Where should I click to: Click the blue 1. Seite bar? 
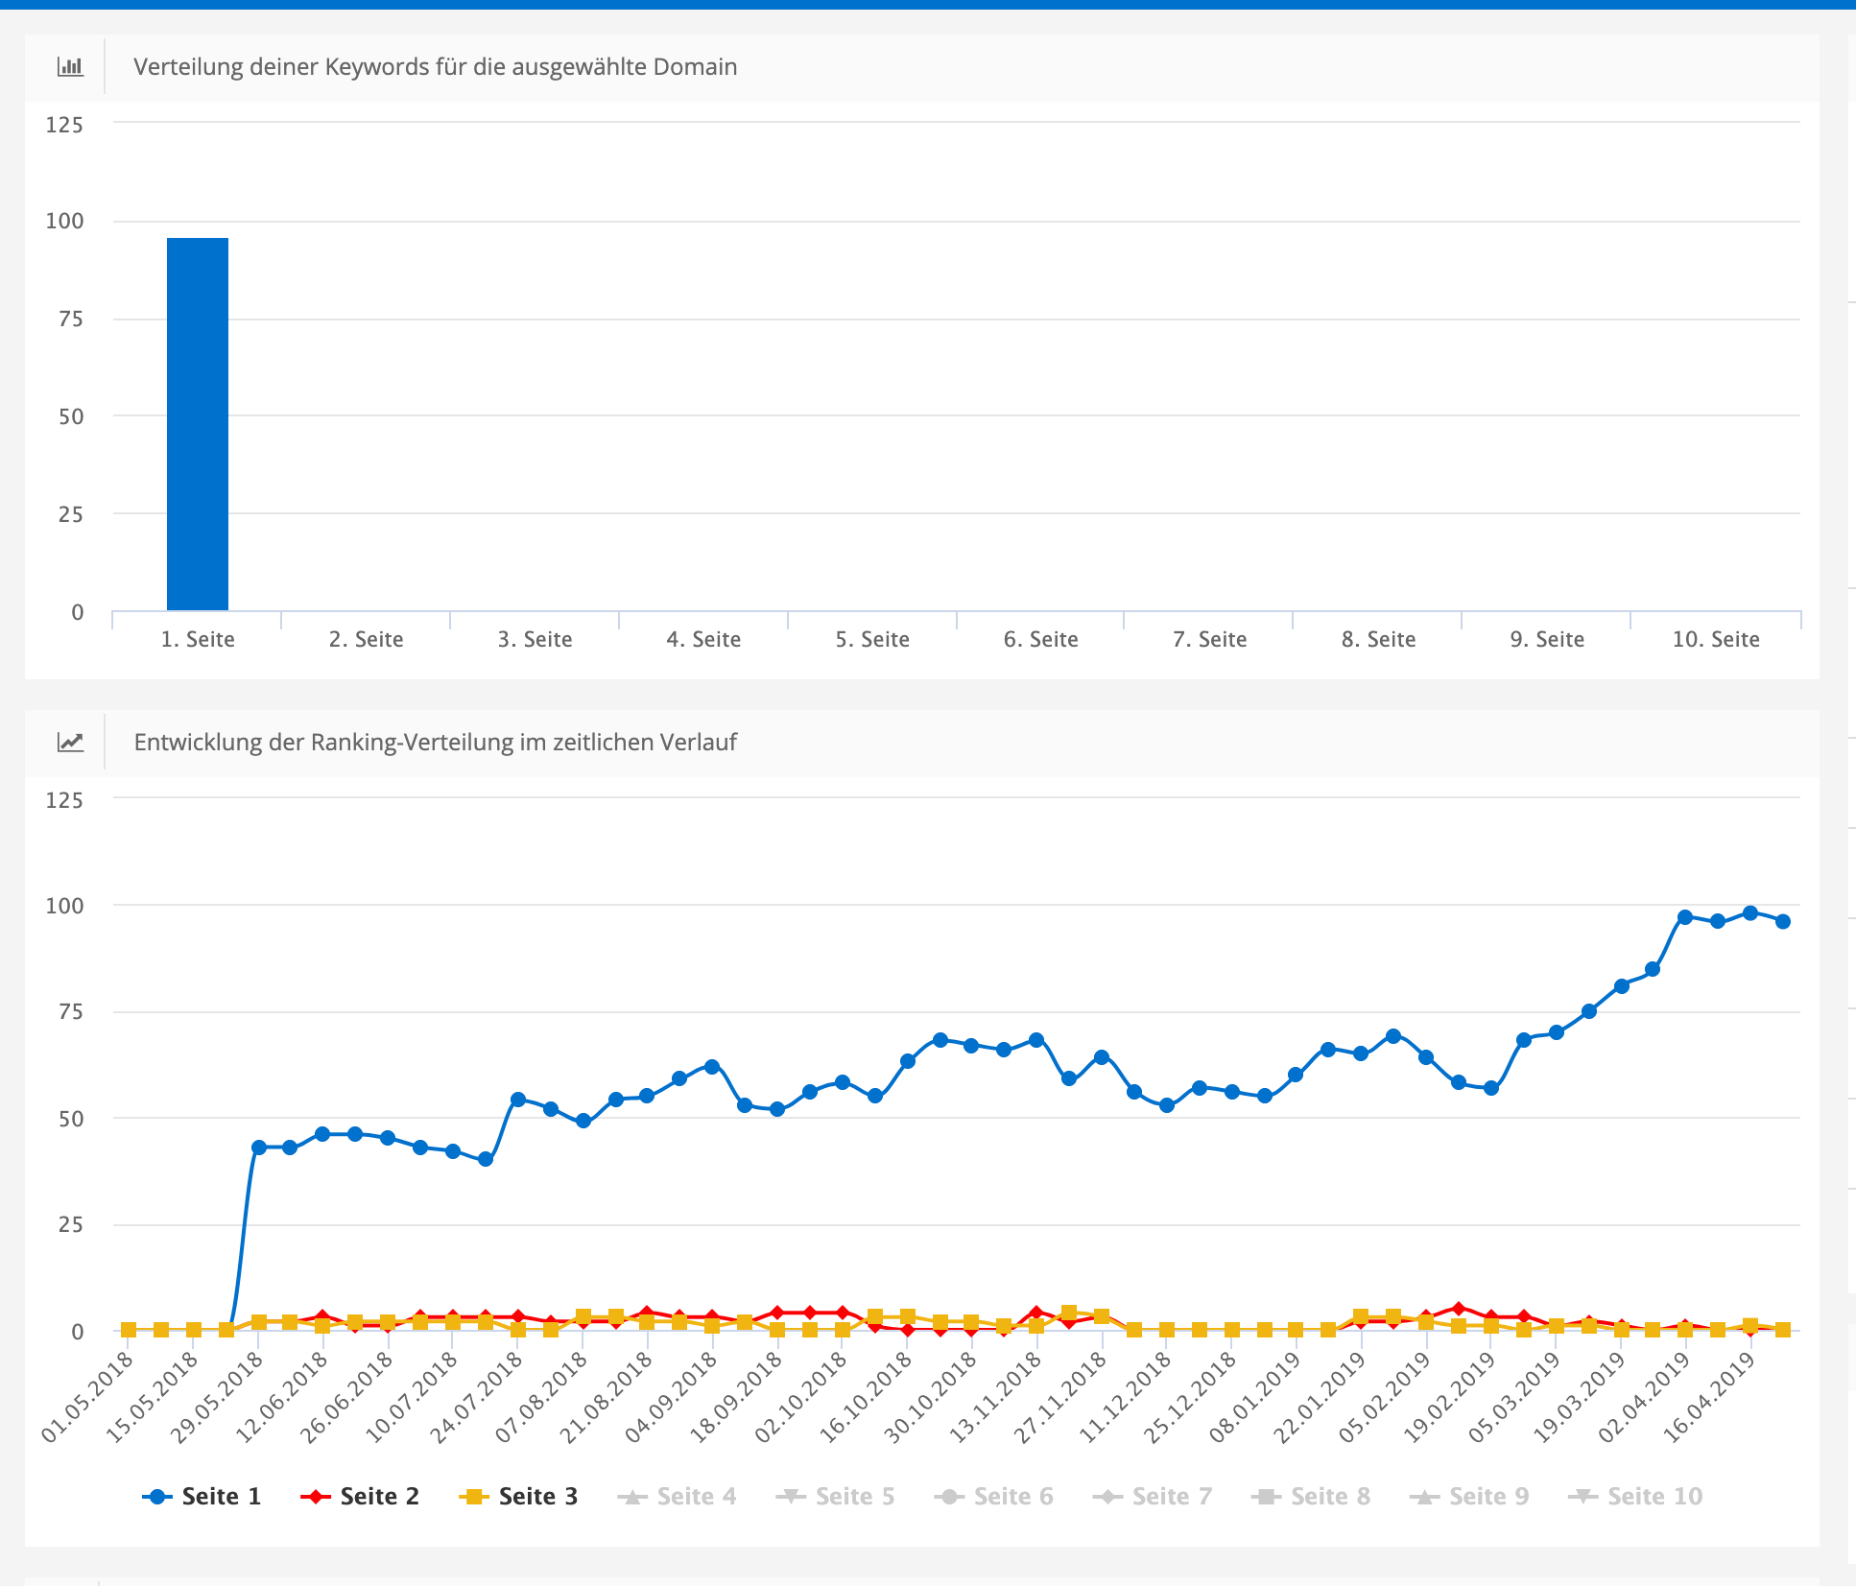click(x=198, y=424)
